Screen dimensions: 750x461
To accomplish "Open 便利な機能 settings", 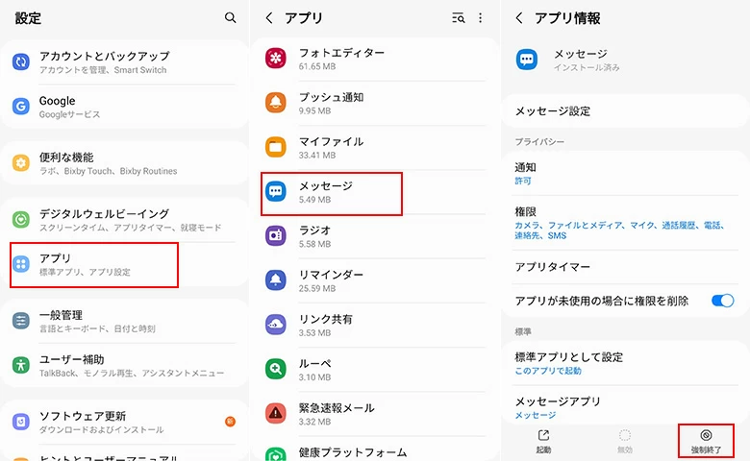I will (x=124, y=163).
